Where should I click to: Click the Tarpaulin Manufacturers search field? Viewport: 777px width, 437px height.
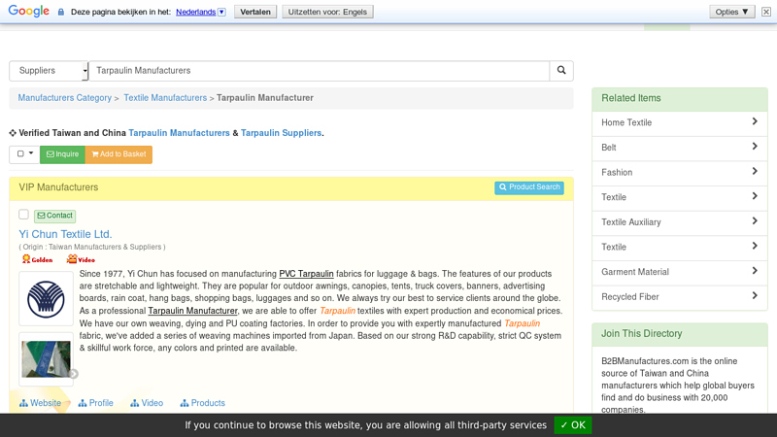pos(319,71)
